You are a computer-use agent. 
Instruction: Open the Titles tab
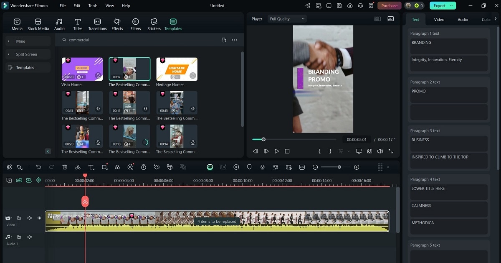tap(78, 24)
